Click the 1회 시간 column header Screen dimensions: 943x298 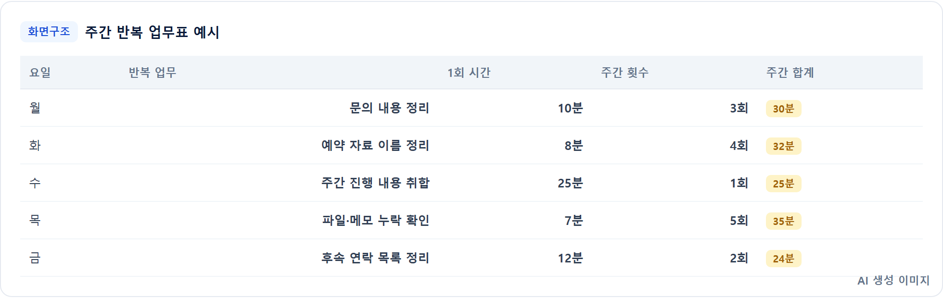469,73
